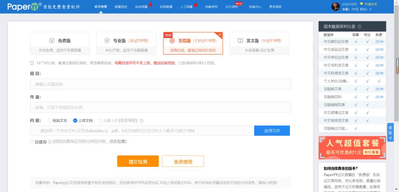399x192 pixels.
Task: Open 自动降重 in top navigation
Action: 141,7
